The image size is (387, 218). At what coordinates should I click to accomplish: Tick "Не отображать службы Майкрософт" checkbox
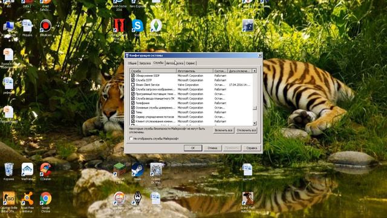(x=131, y=139)
